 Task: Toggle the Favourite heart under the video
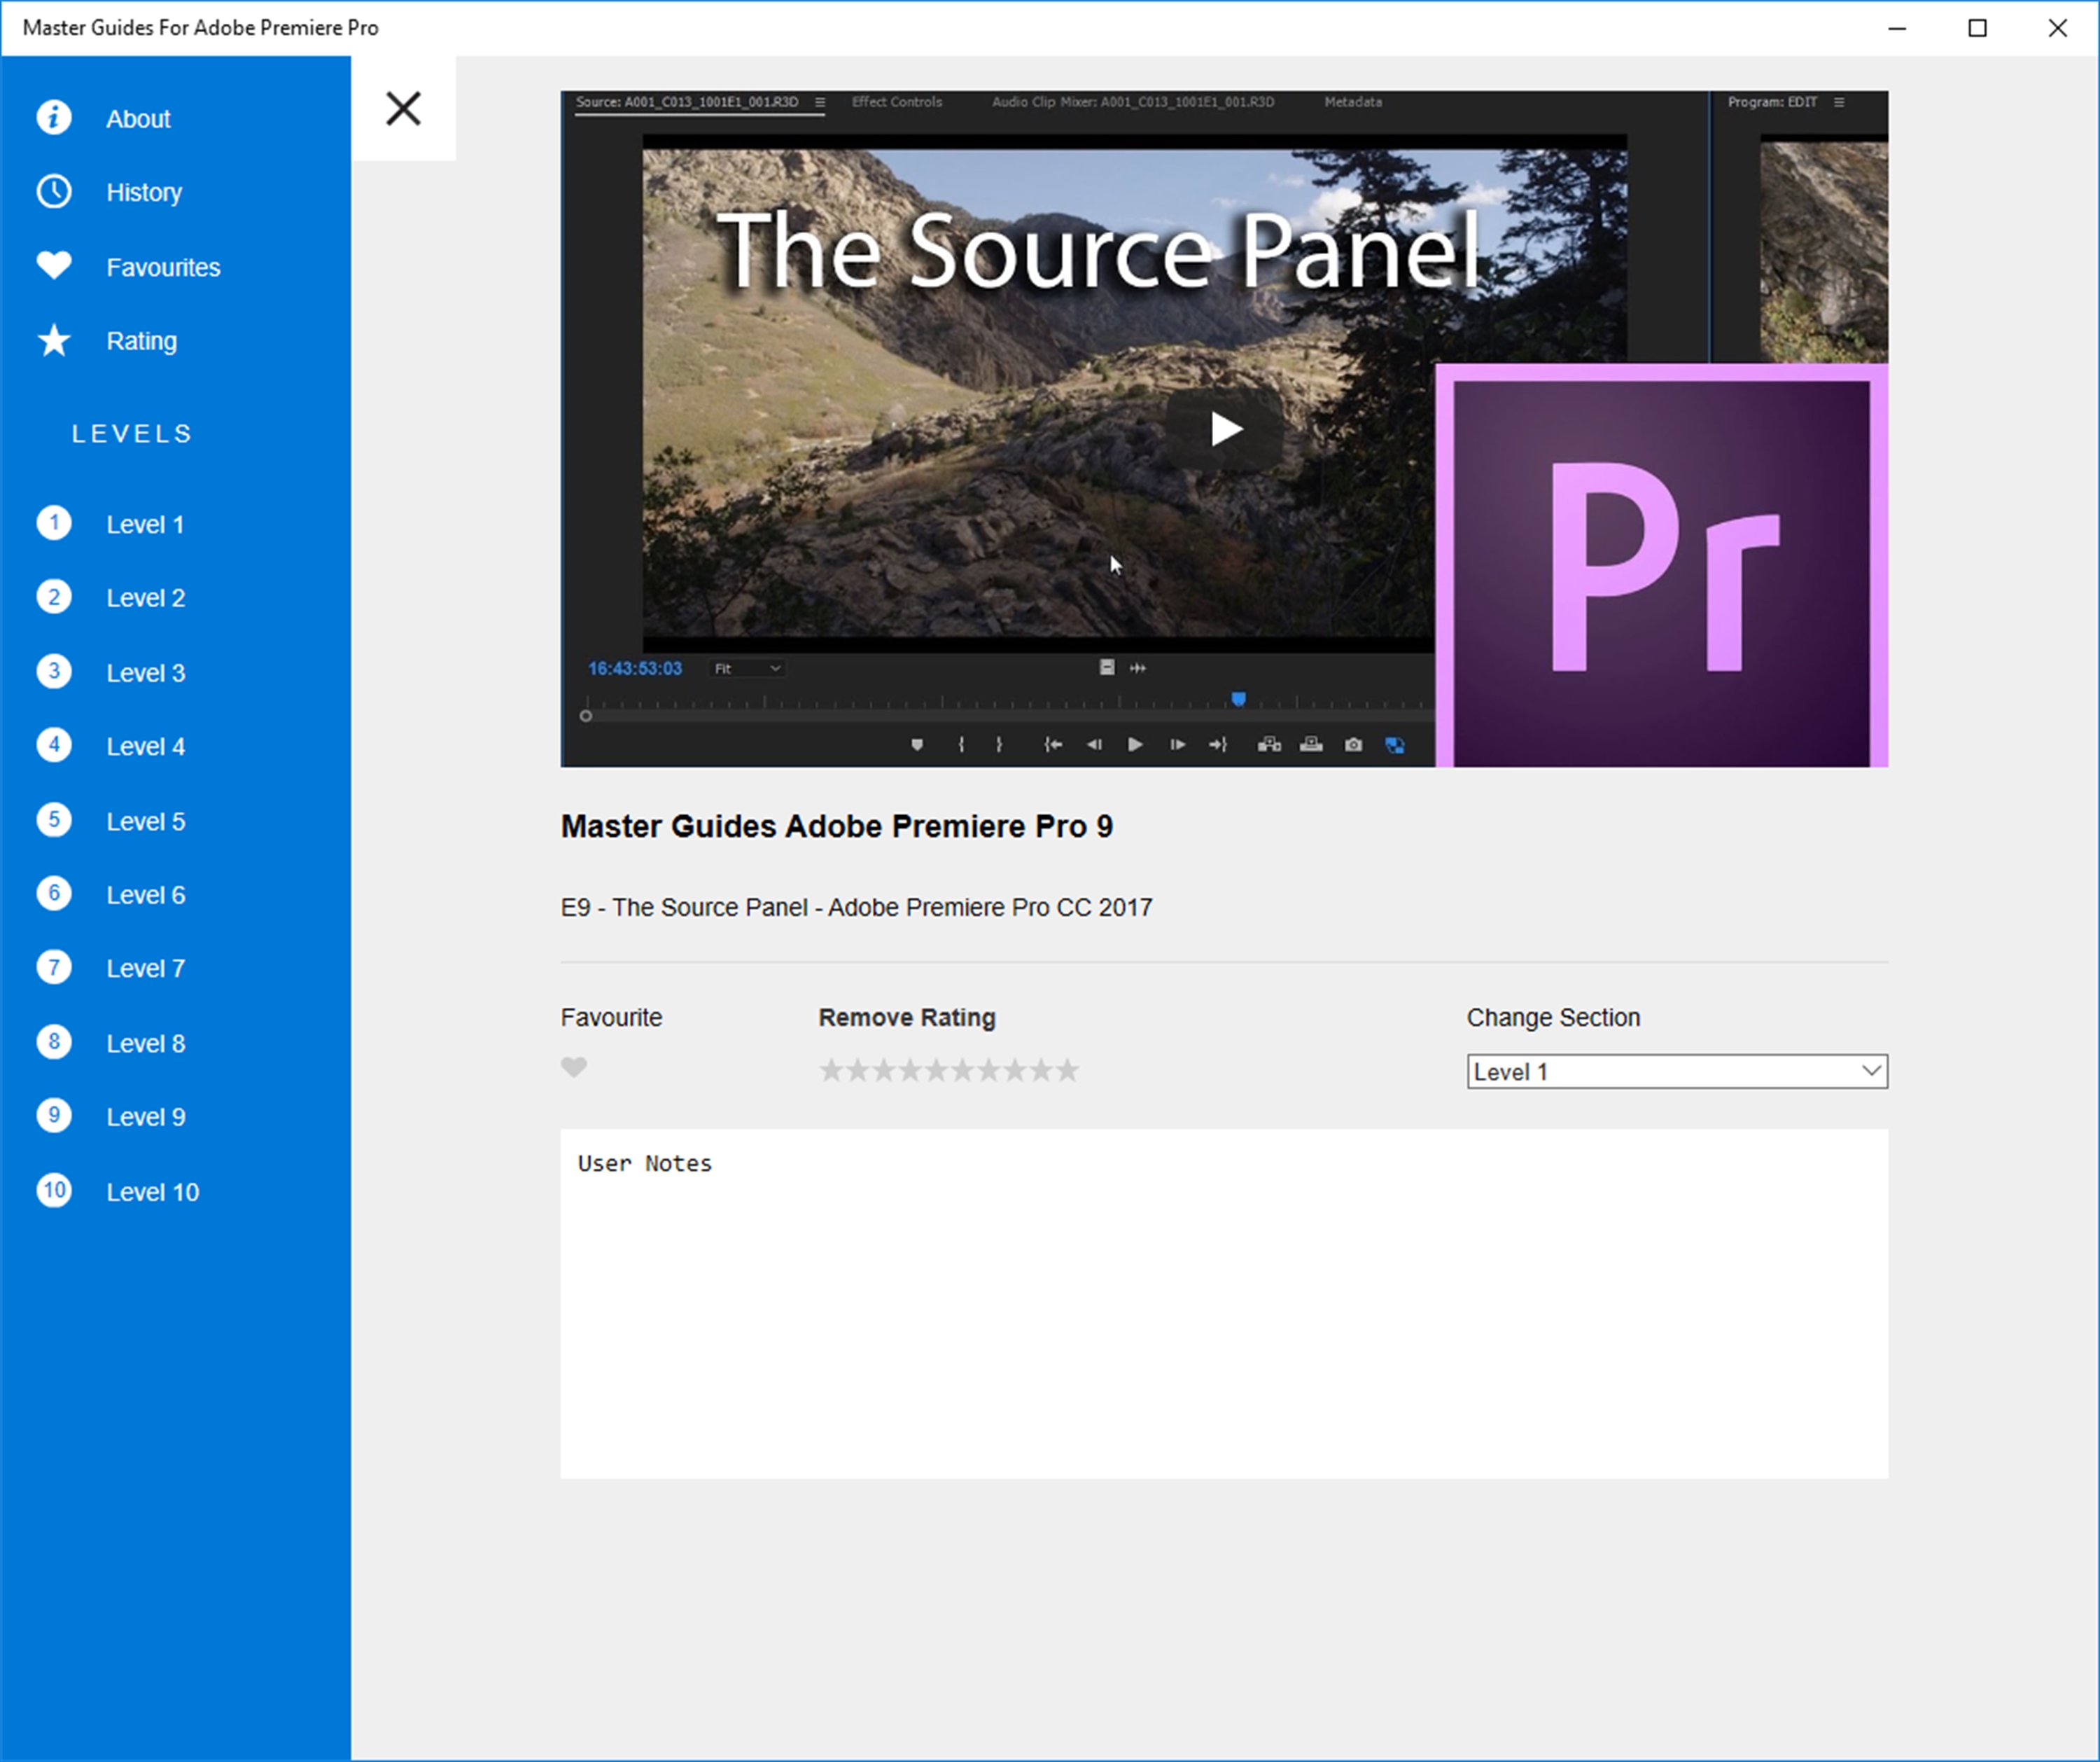tap(574, 1067)
